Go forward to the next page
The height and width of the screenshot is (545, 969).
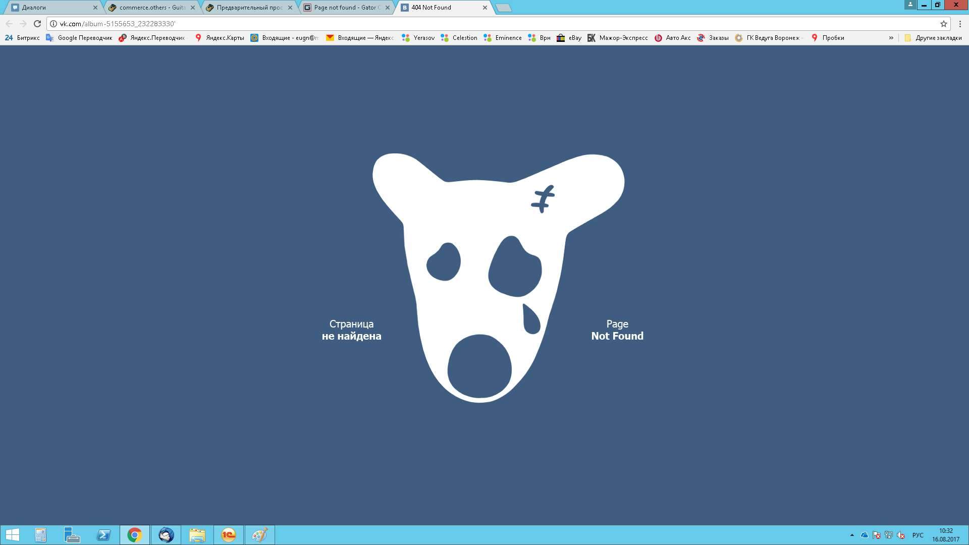click(x=23, y=24)
